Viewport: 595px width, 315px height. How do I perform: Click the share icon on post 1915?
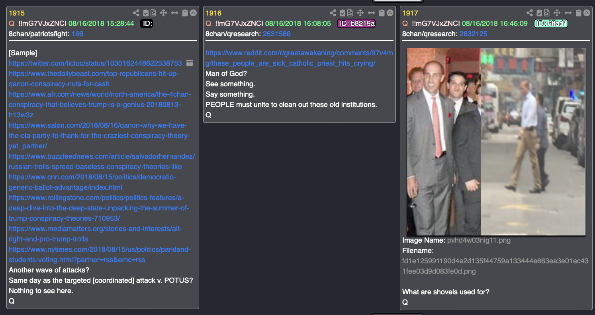pyautogui.click(x=136, y=13)
